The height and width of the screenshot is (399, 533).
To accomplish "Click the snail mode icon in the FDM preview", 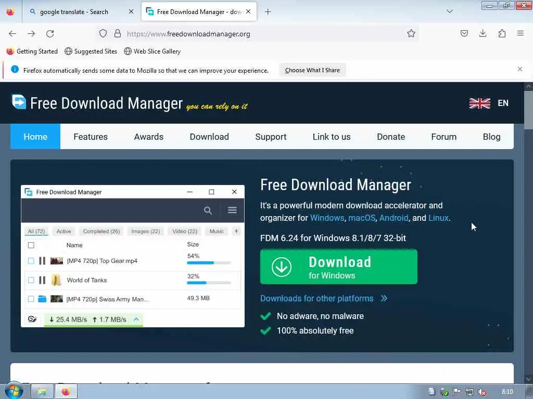I will tap(32, 319).
